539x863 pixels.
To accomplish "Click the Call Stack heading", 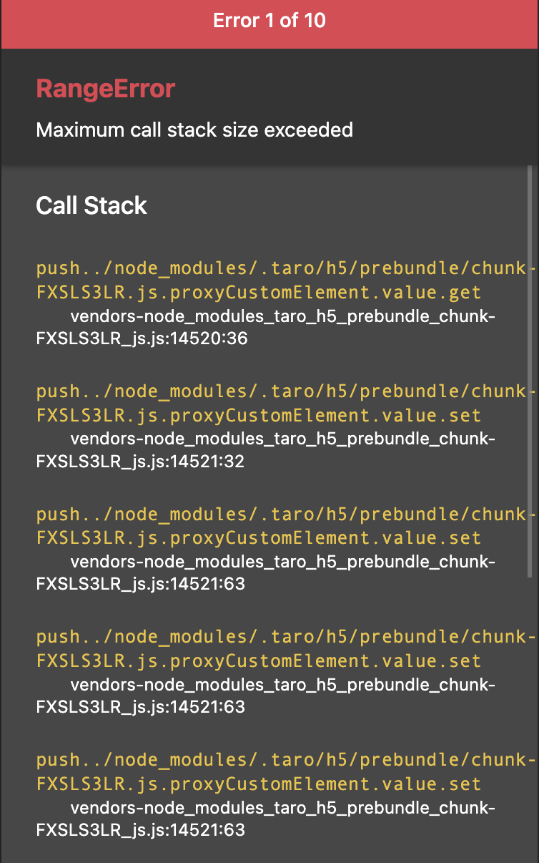I will click(x=91, y=205).
